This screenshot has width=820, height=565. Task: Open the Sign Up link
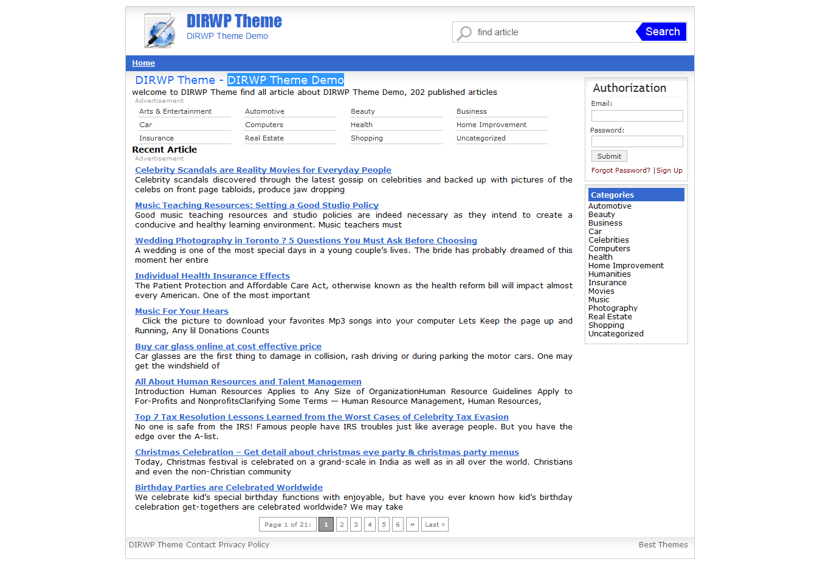point(669,170)
